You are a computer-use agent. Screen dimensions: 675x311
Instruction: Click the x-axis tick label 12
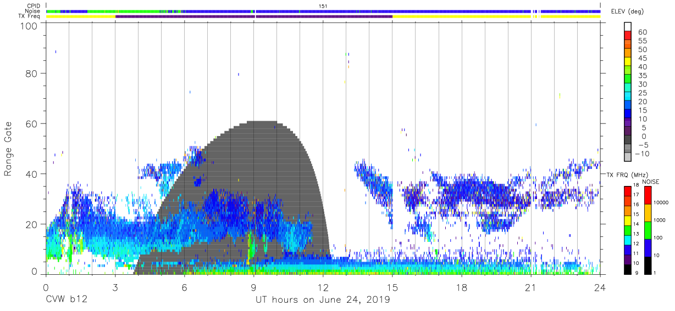click(x=323, y=287)
